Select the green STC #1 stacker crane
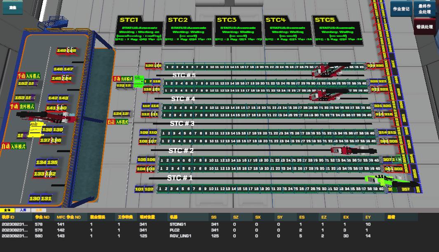439x252 pixels. coord(392,181)
